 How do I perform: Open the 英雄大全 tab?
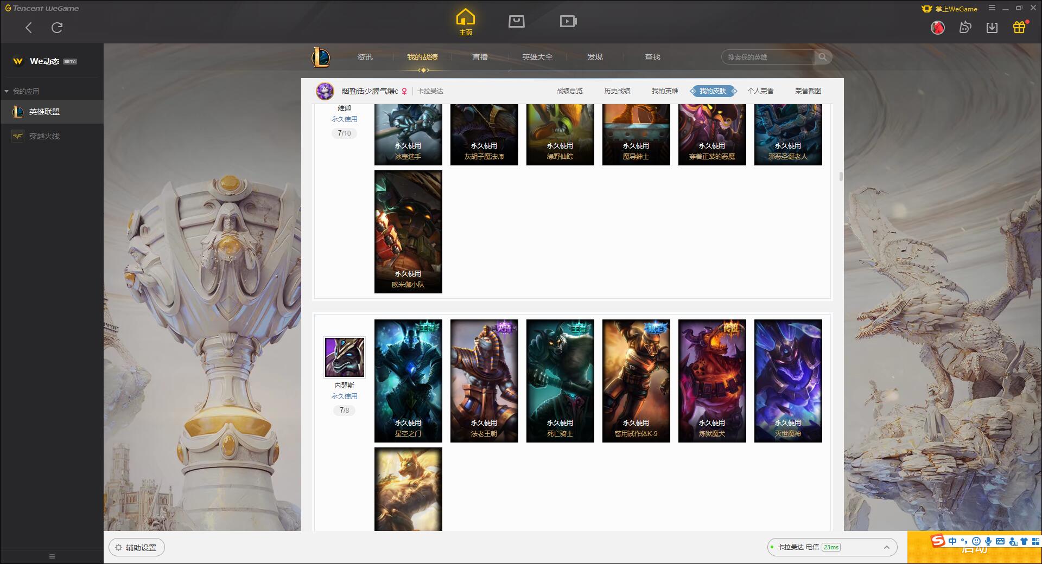[537, 57]
